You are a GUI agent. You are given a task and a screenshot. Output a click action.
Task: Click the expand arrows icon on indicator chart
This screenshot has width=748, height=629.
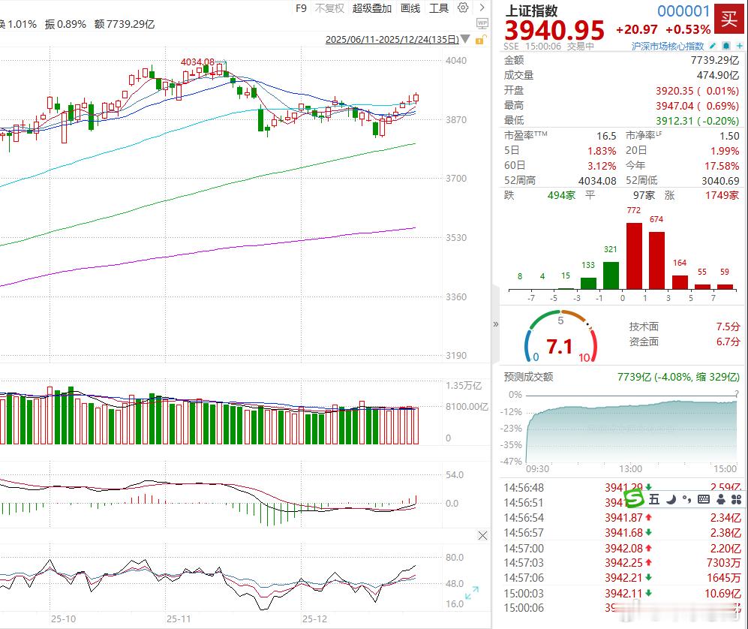[472, 593]
